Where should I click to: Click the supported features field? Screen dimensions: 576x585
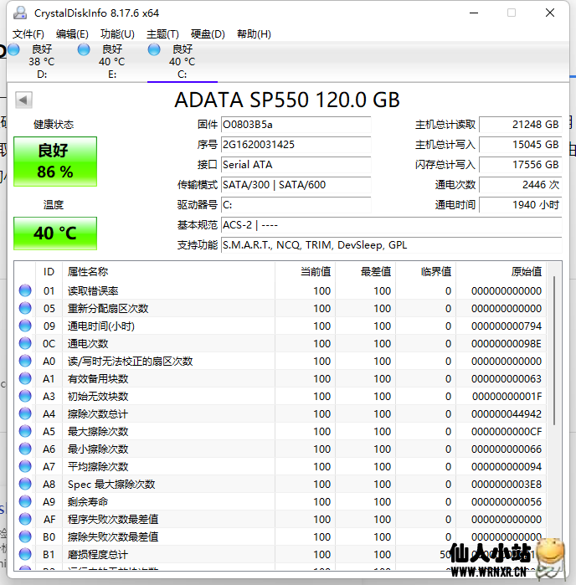392,245
